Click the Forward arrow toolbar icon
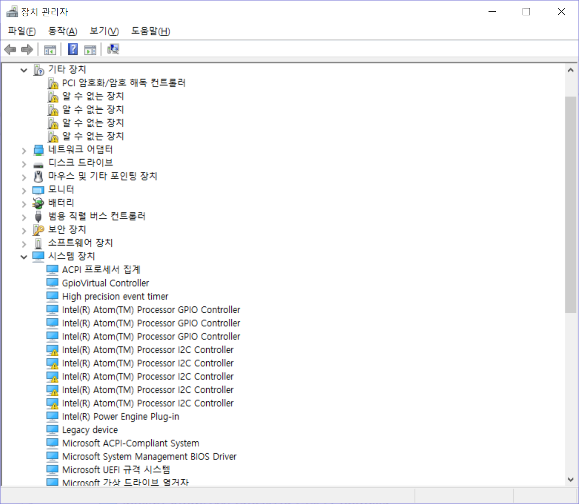The height and width of the screenshot is (504, 579). coord(27,49)
